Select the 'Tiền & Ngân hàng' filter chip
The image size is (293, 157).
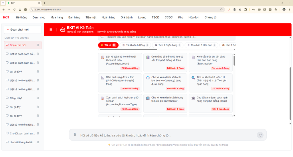(x=168, y=45)
